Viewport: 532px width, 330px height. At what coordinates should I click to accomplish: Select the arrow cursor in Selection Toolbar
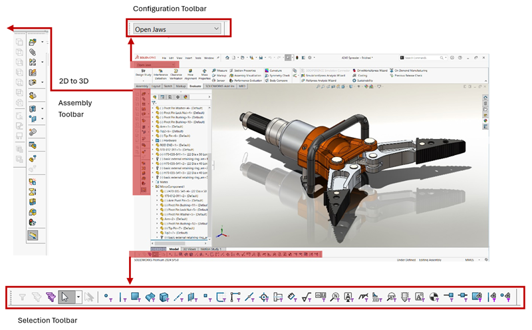tap(66, 297)
